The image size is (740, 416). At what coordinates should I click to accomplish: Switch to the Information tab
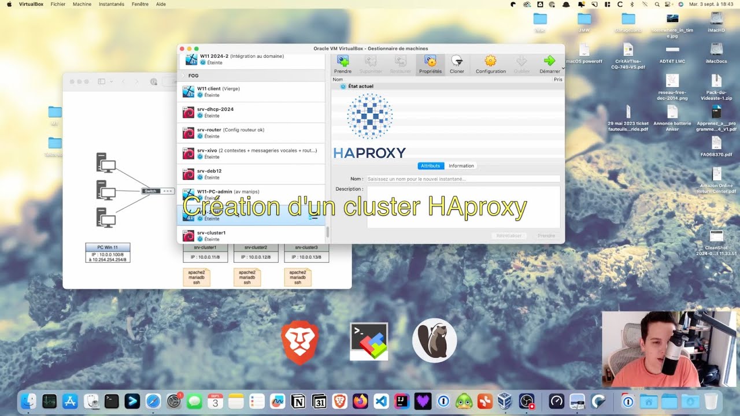(x=461, y=166)
